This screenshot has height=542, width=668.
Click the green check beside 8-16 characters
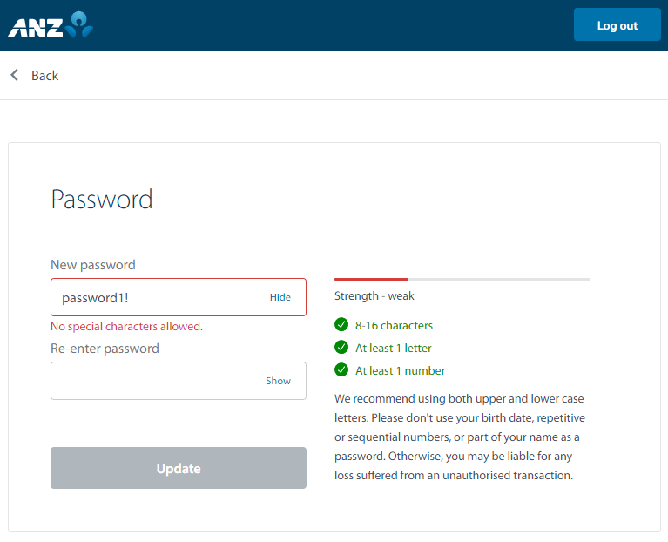[x=341, y=325]
